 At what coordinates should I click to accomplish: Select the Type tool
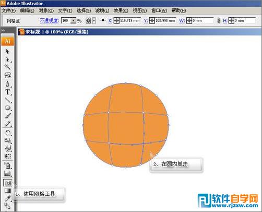[7, 92]
